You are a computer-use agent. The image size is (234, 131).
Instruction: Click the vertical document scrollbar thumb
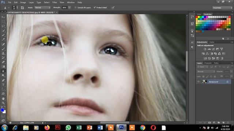187,61
